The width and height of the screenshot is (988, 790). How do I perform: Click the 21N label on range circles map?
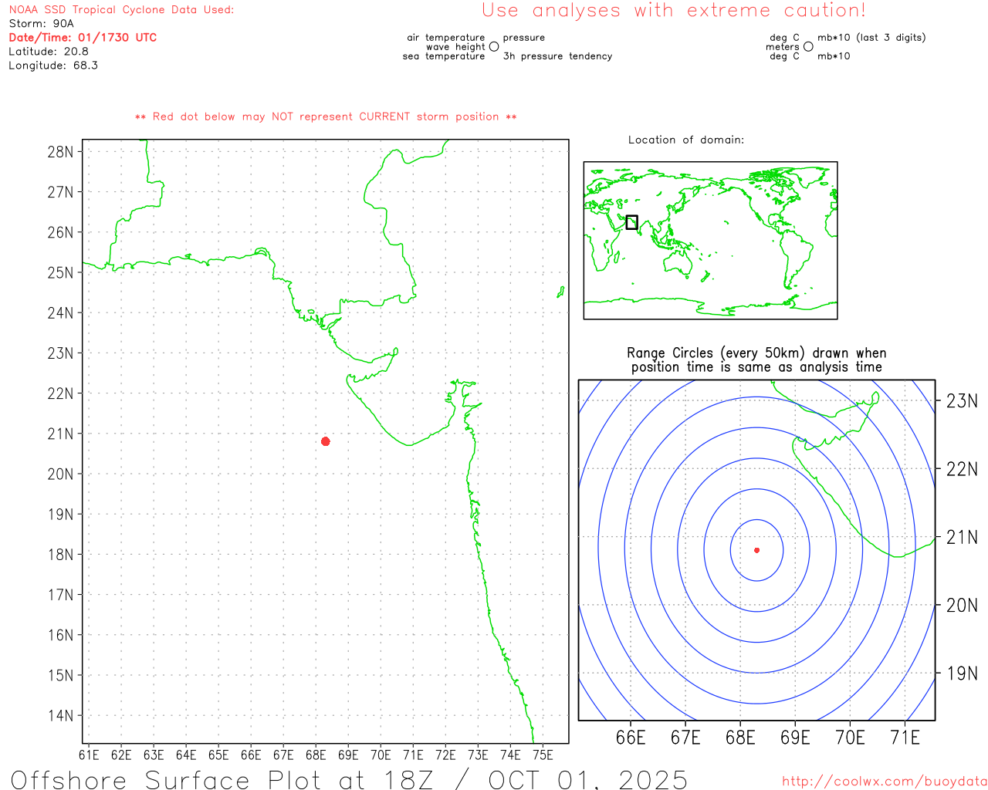[x=962, y=537]
